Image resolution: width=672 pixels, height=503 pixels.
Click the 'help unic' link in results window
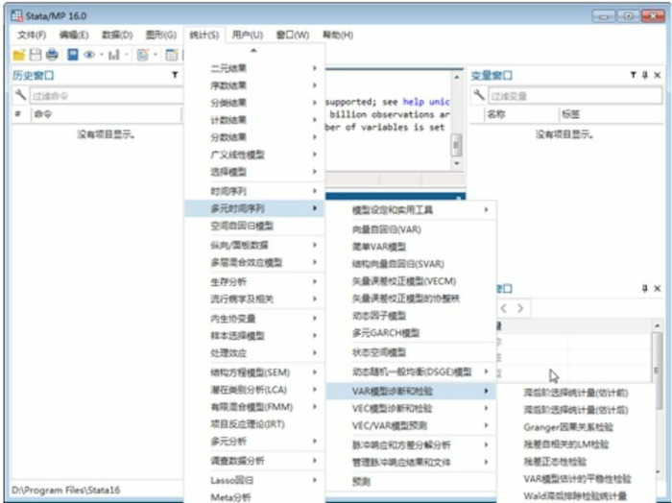point(426,102)
